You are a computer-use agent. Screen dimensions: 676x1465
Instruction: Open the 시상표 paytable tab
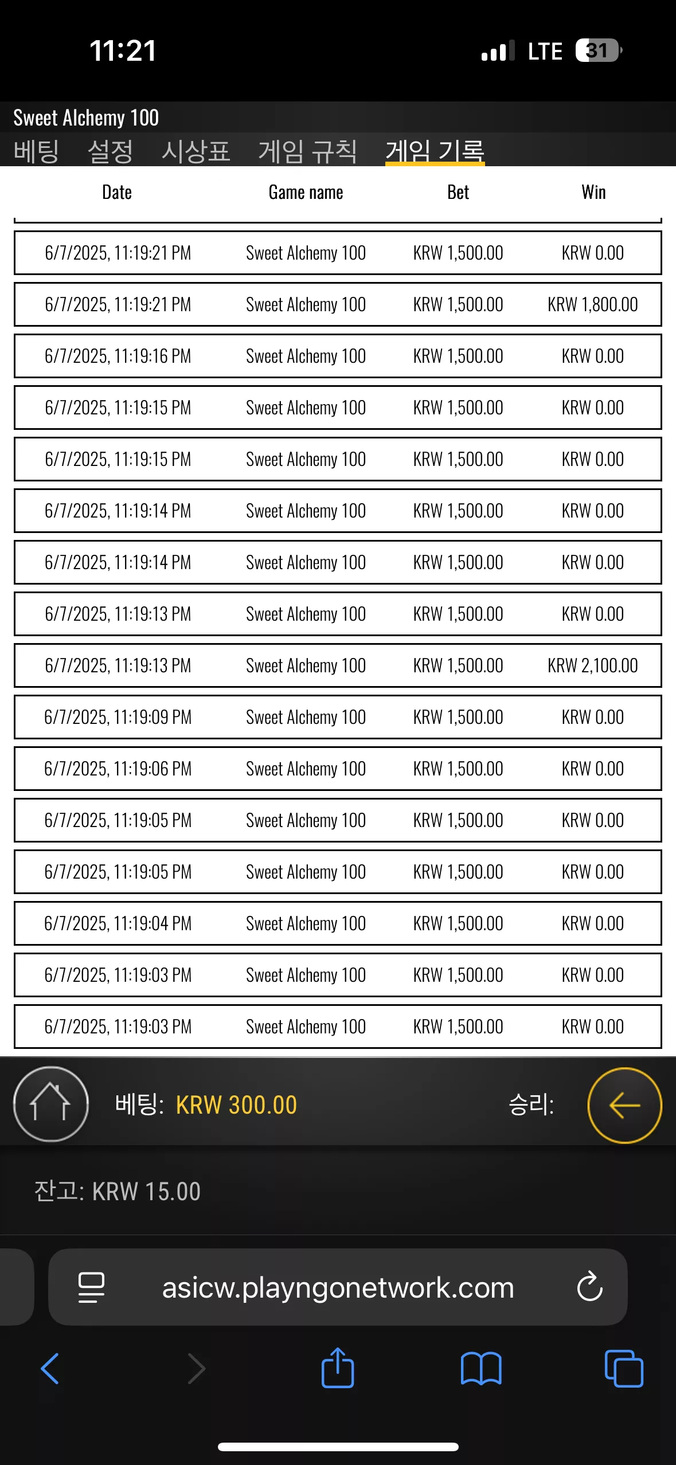tap(196, 151)
